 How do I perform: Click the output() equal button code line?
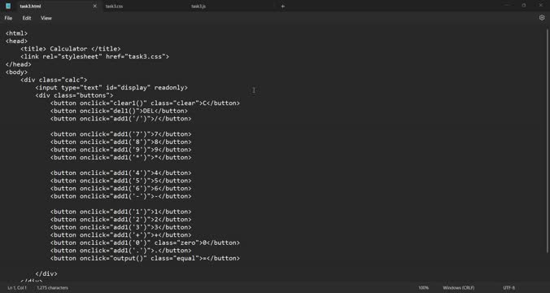point(145,258)
